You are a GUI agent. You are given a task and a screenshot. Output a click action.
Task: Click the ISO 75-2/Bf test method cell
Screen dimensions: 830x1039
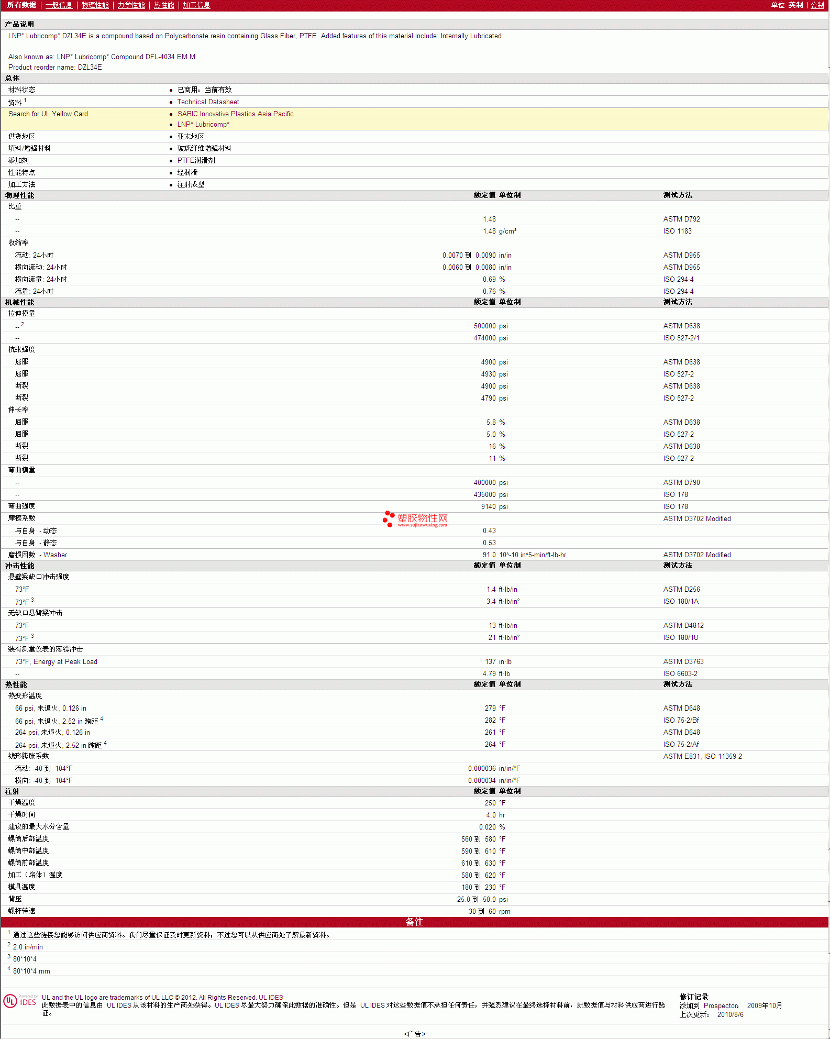pos(681,721)
